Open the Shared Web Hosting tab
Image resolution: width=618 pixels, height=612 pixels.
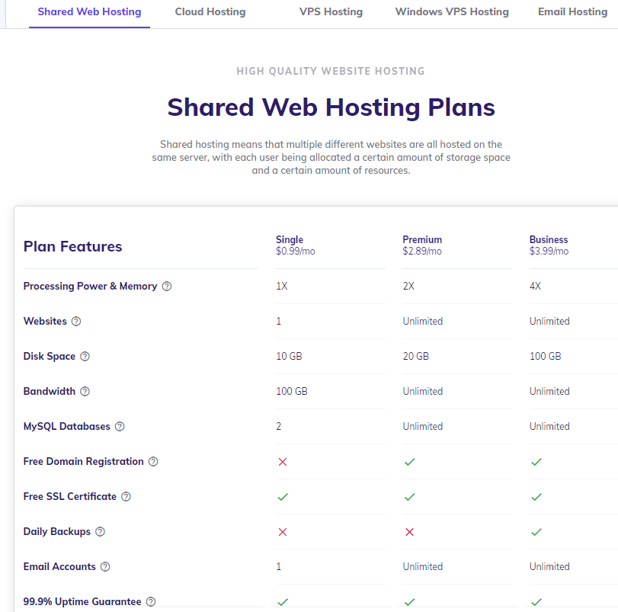89,12
